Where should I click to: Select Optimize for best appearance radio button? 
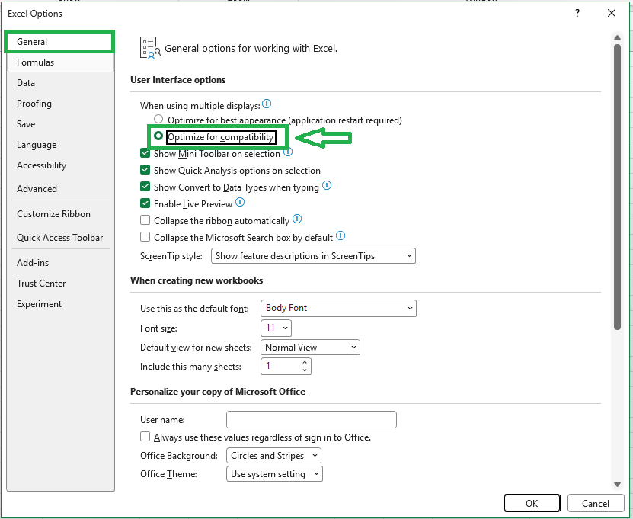pyautogui.click(x=158, y=119)
